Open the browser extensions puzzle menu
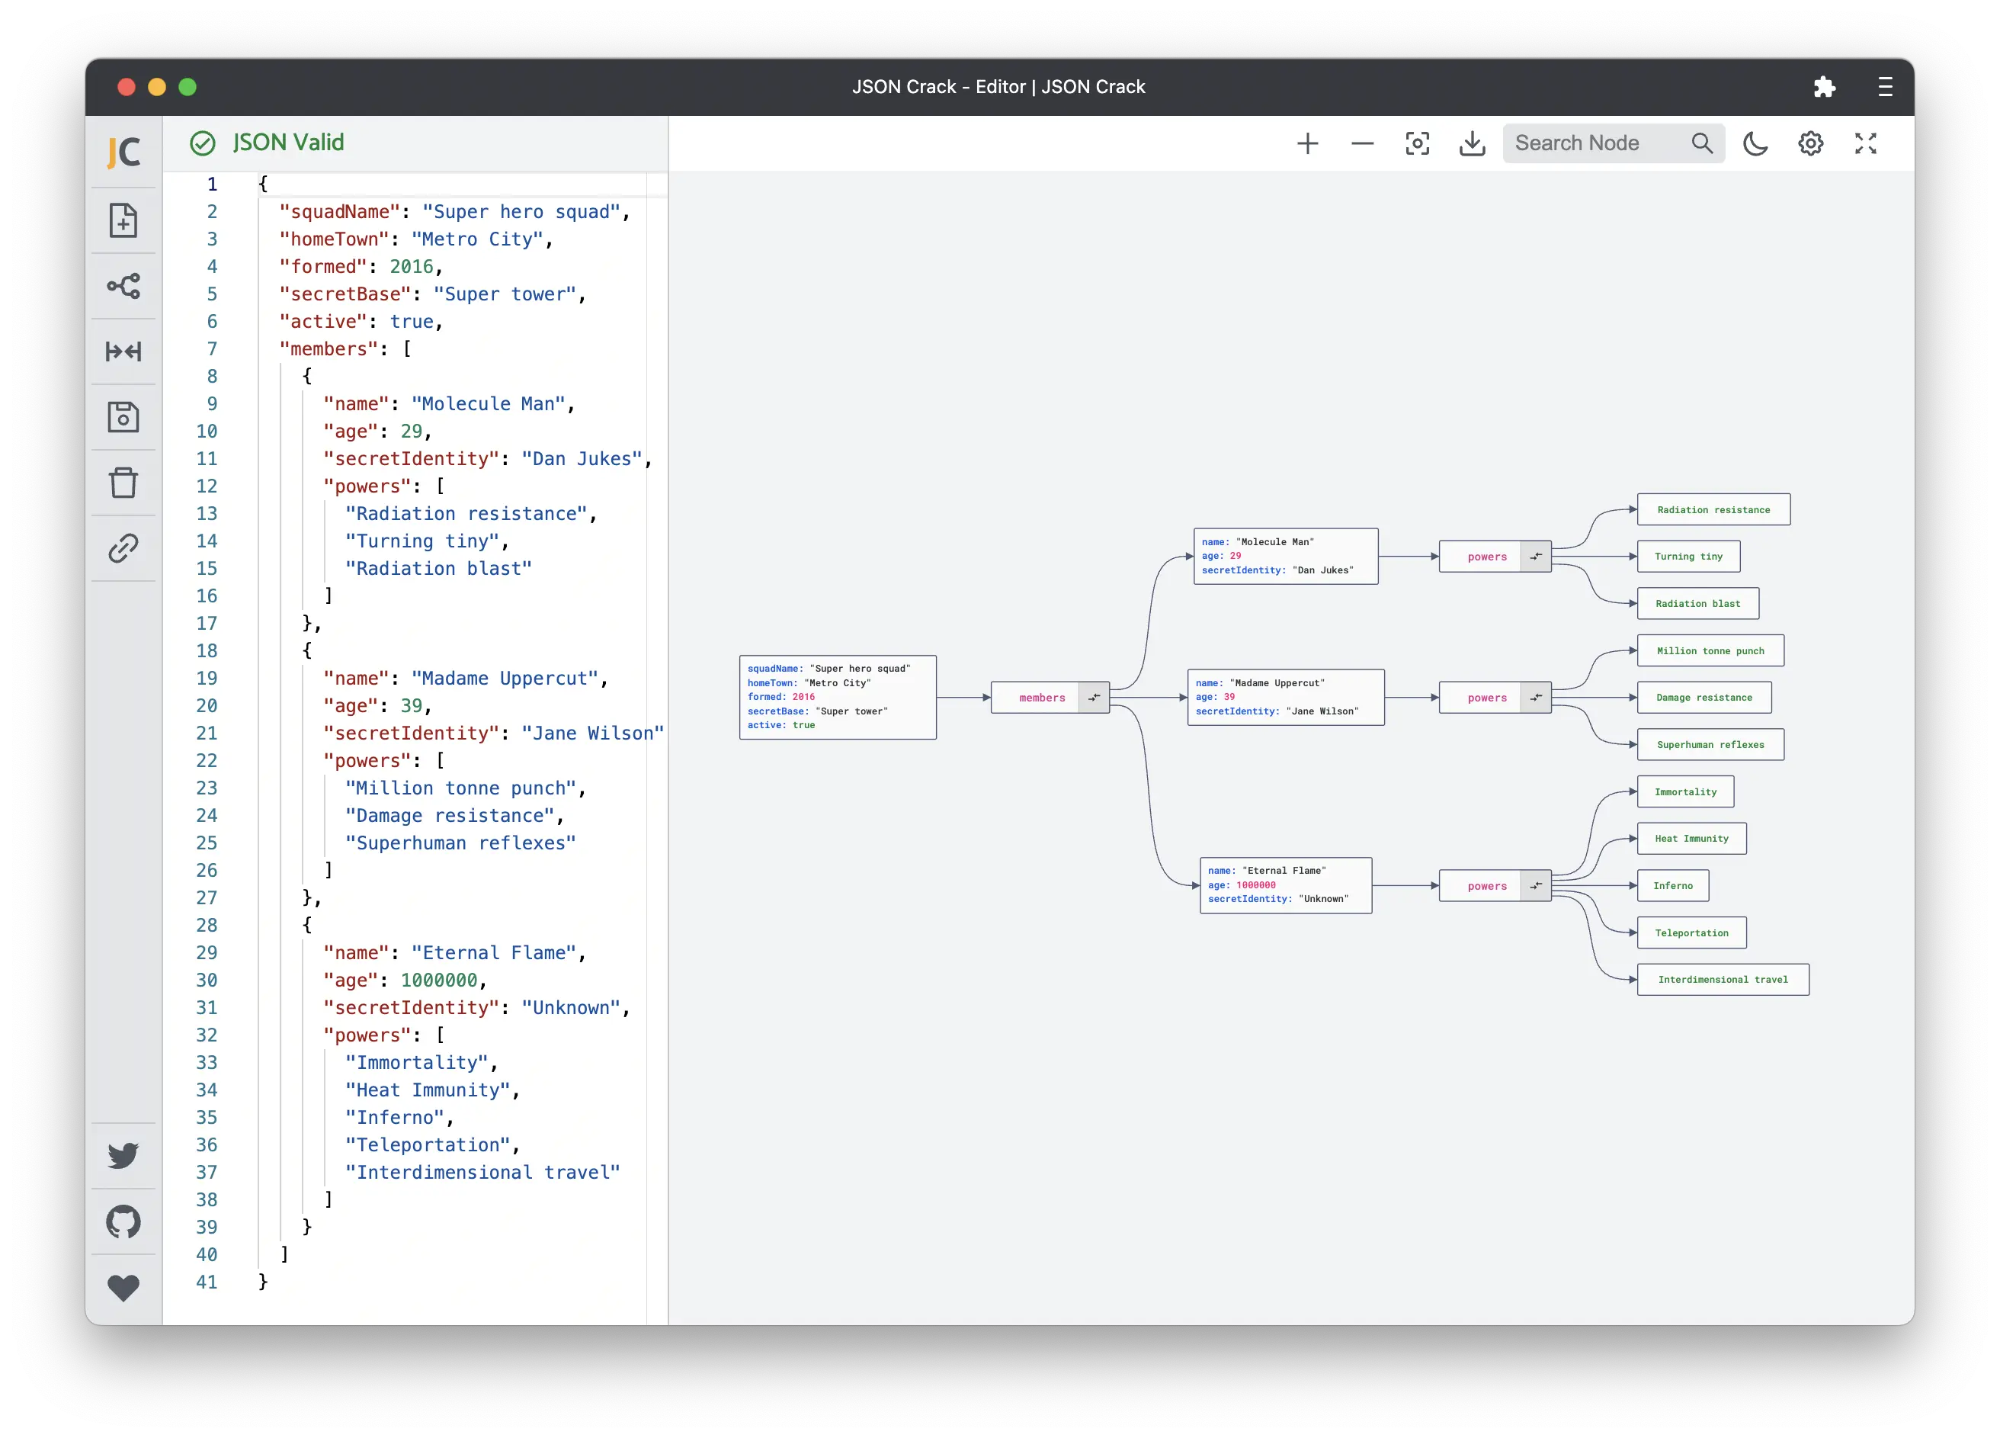This screenshot has width=2000, height=1438. coord(1825,86)
